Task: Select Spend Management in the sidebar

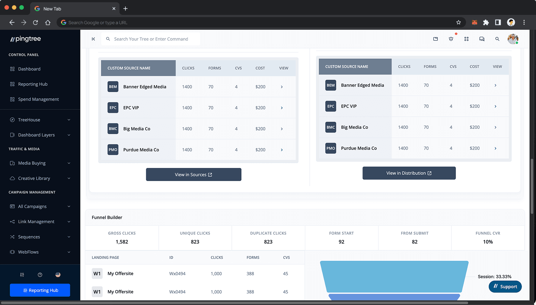Action: coord(39,99)
